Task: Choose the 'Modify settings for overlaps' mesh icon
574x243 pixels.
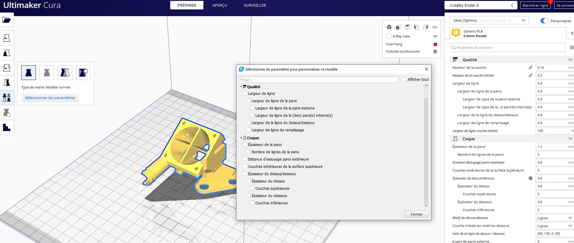Action: (x=65, y=73)
